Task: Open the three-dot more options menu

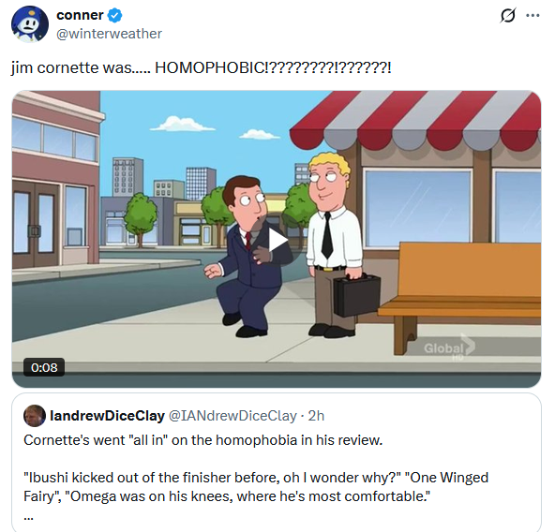Action: pos(532,16)
